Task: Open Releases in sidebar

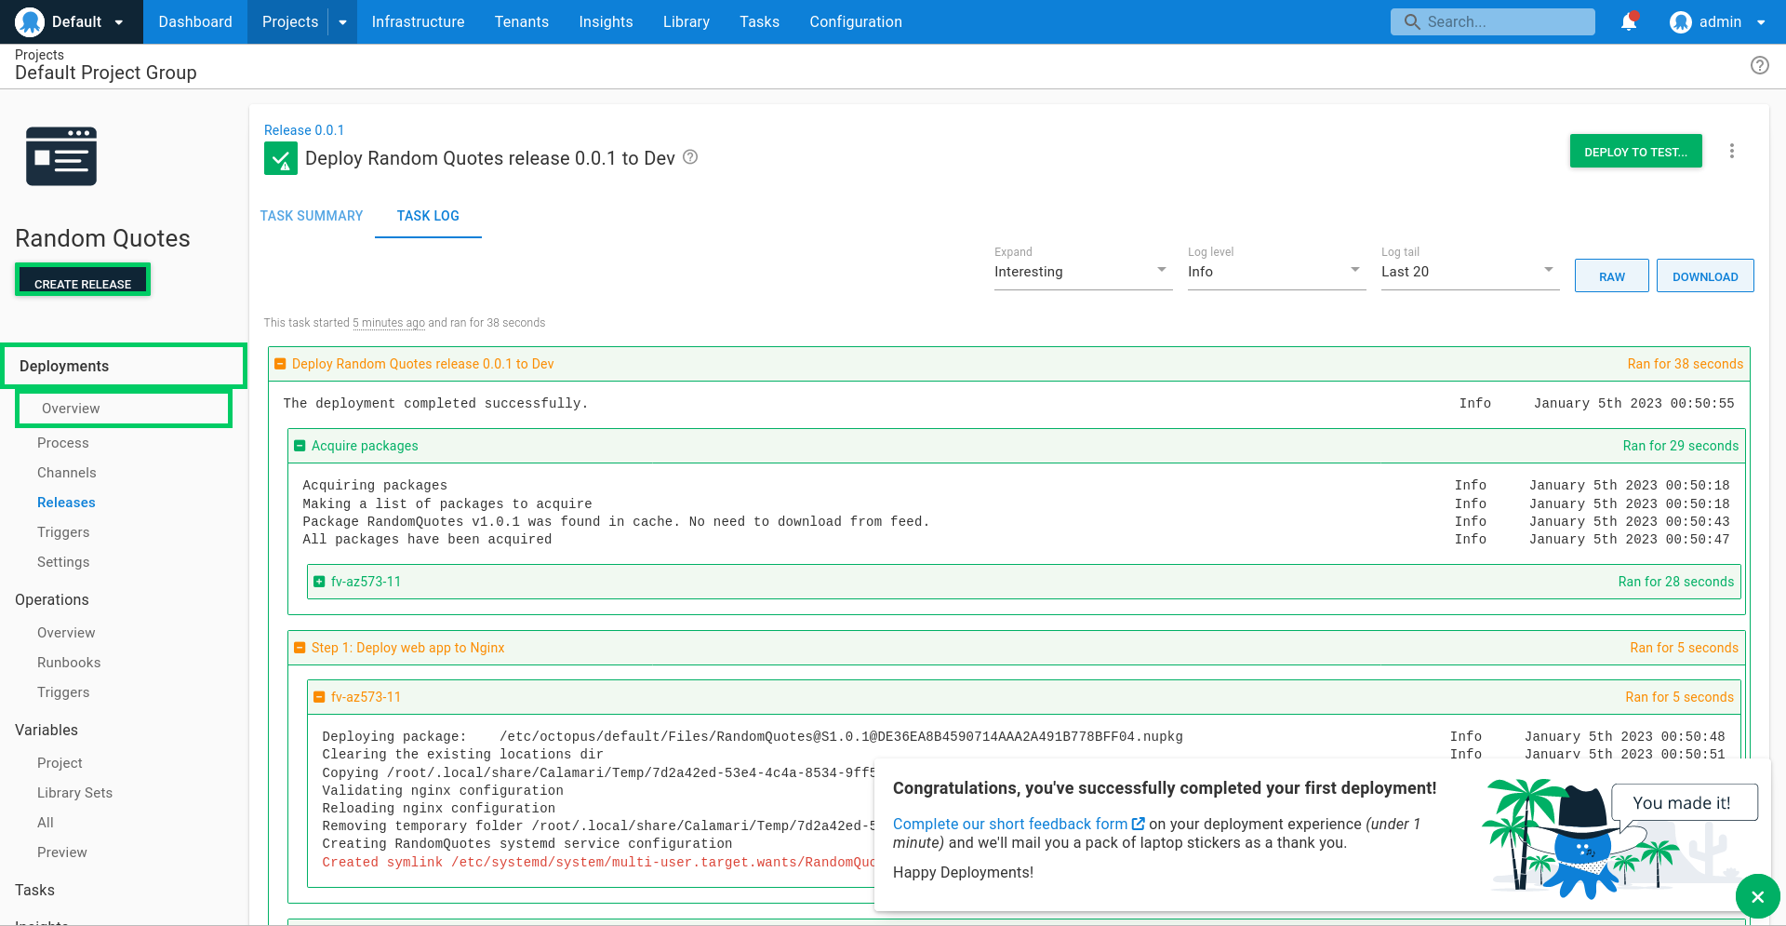Action: pos(66,503)
